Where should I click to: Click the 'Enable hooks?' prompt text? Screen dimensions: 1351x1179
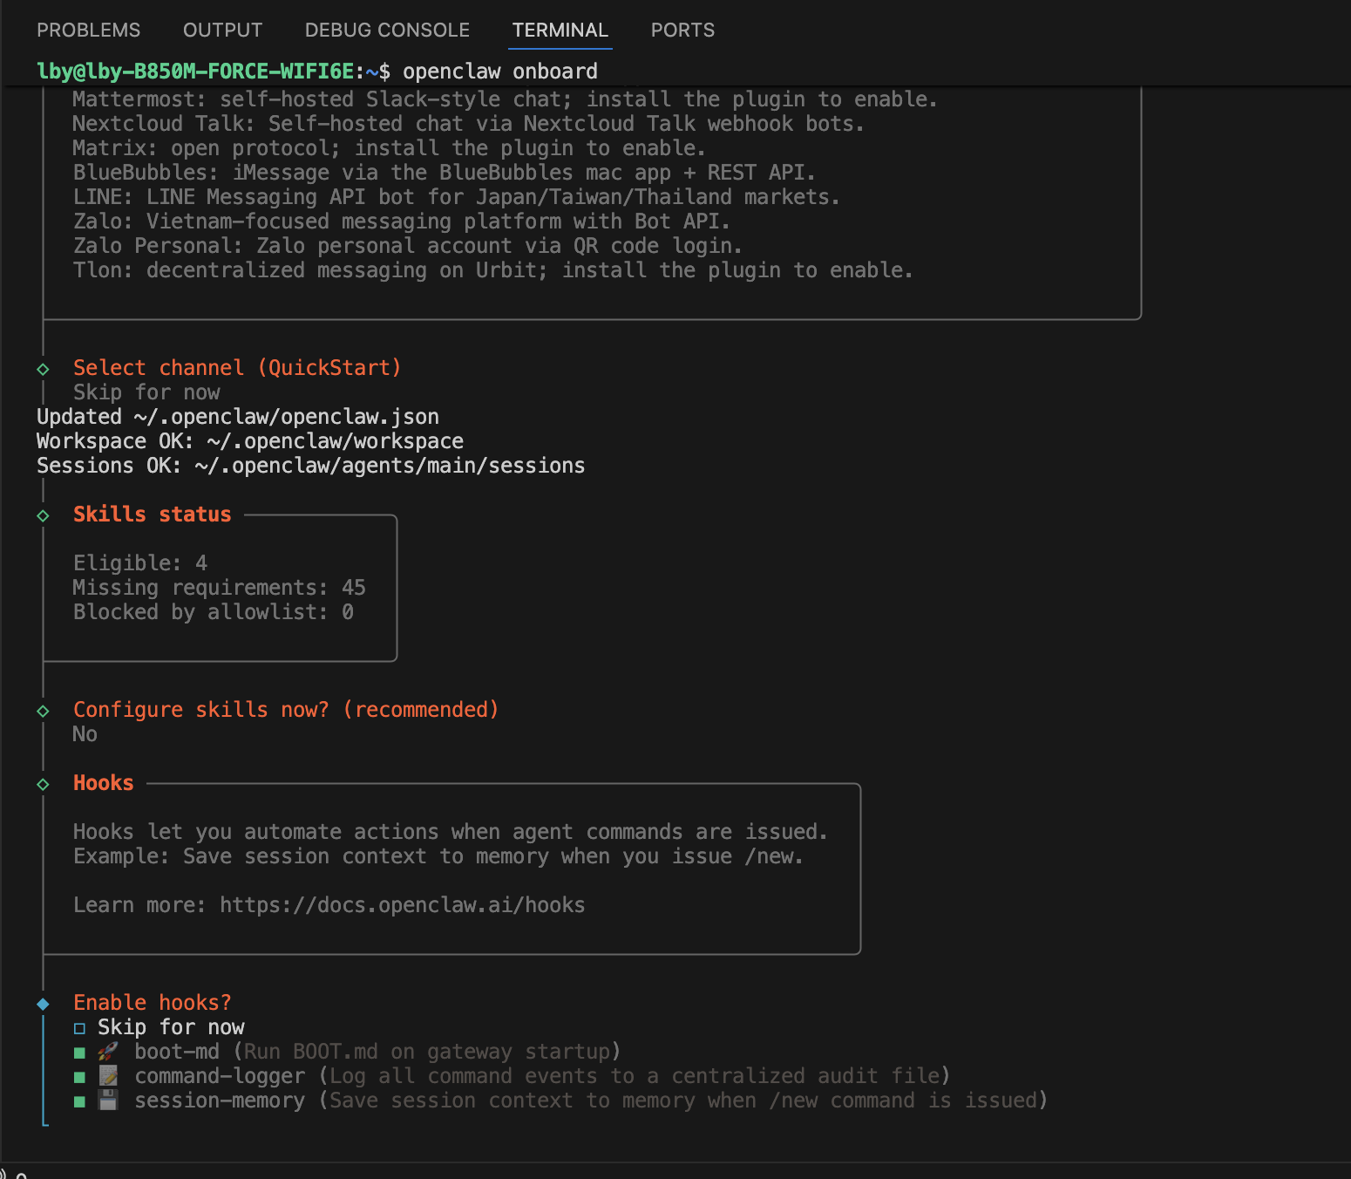click(153, 1003)
